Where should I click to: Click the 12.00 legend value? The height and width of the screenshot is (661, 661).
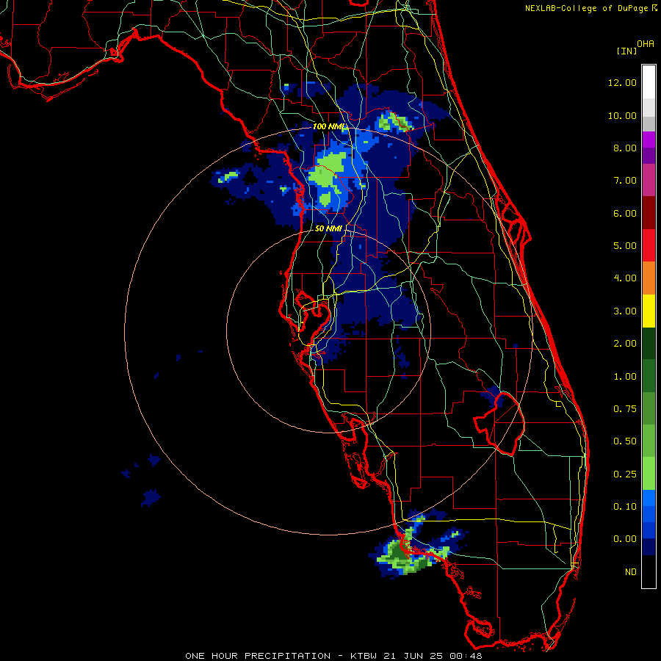(622, 82)
